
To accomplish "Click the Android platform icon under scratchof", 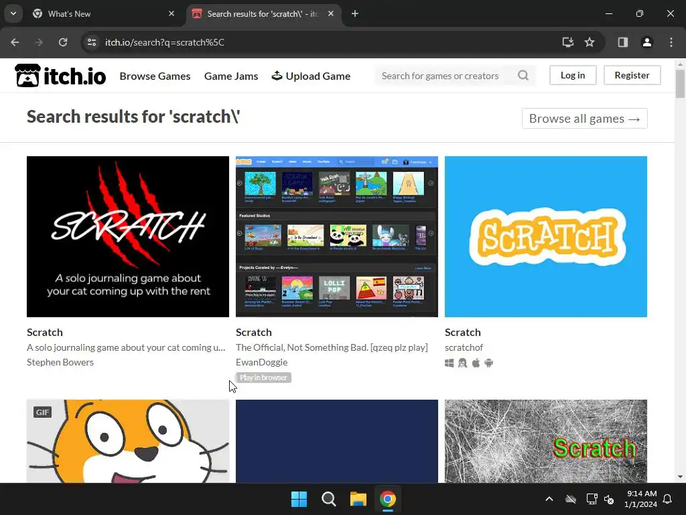I will [489, 363].
